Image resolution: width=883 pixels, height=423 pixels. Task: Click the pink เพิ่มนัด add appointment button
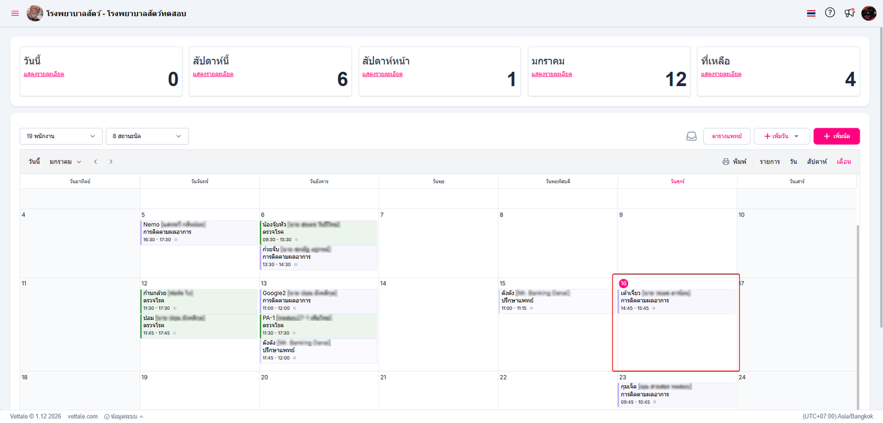836,136
